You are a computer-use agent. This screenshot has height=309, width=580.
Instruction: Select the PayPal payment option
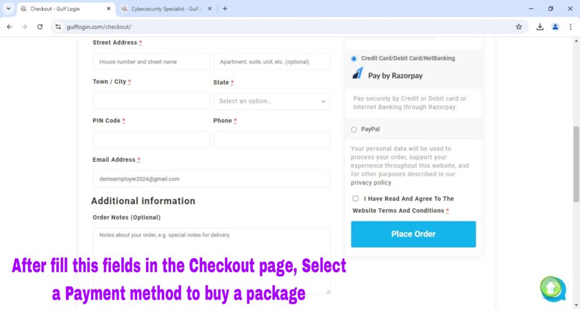pos(354,130)
